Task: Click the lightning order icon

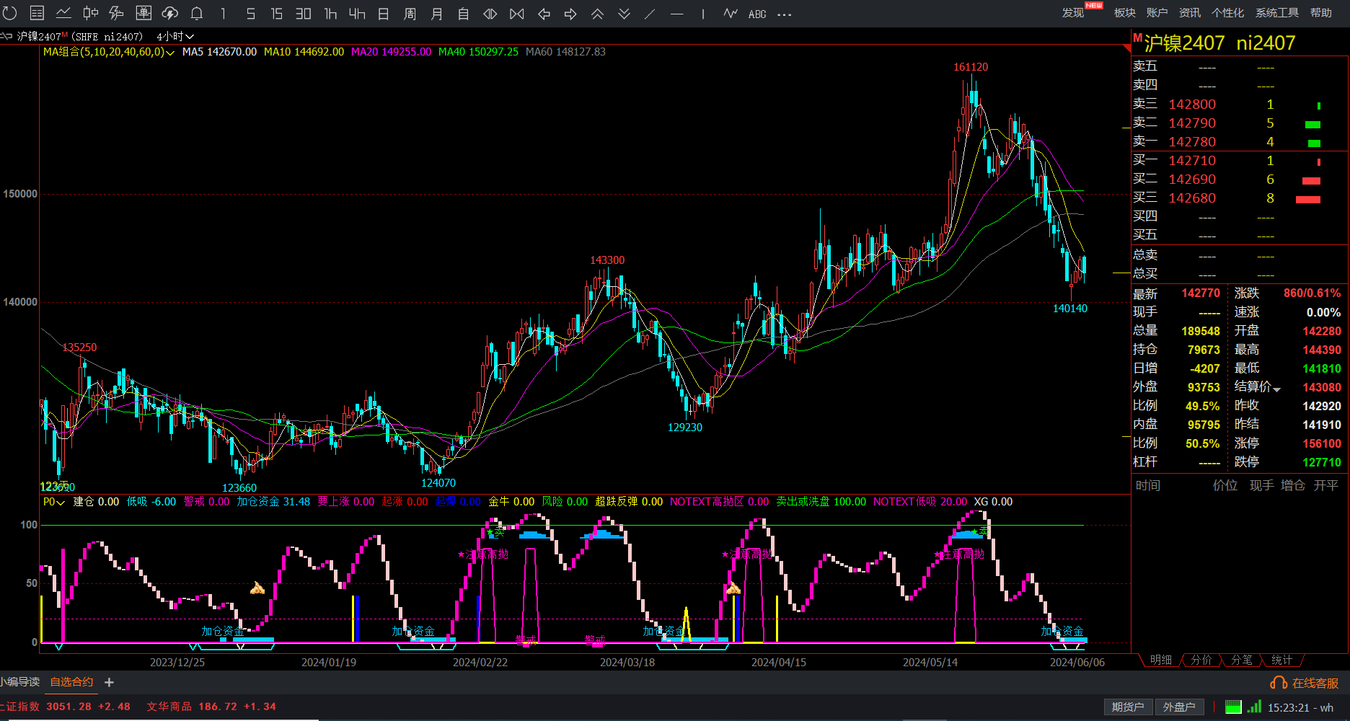Action: pos(116,13)
